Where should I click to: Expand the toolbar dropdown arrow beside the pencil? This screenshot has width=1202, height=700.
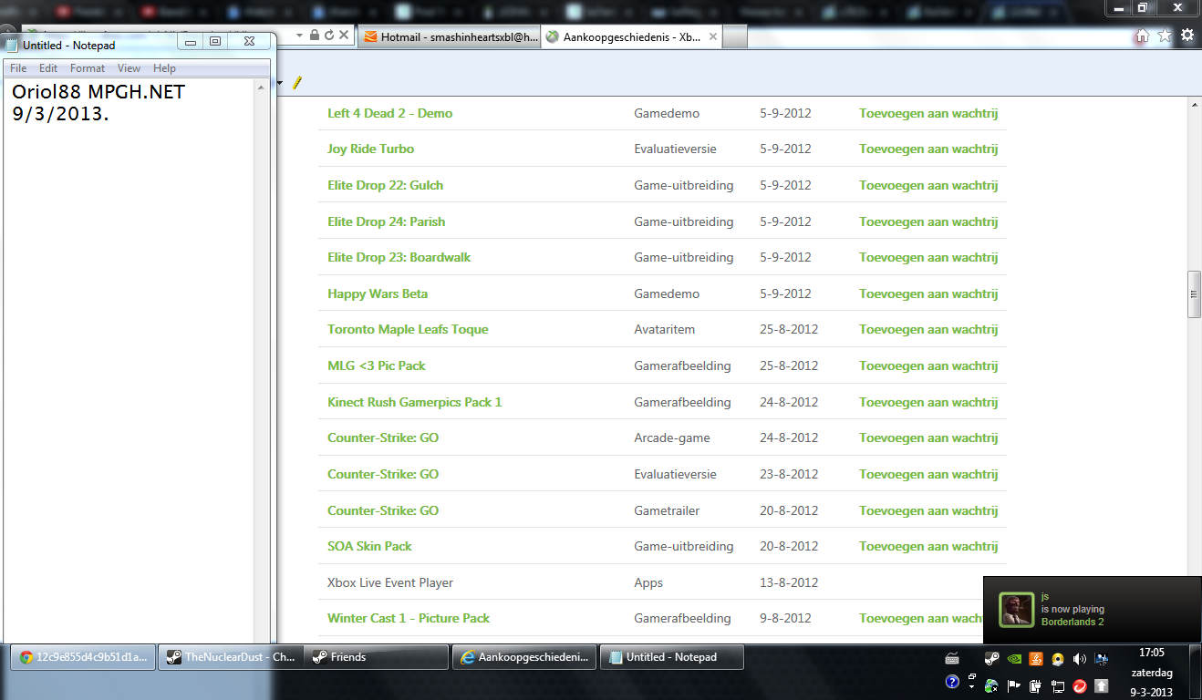(280, 83)
